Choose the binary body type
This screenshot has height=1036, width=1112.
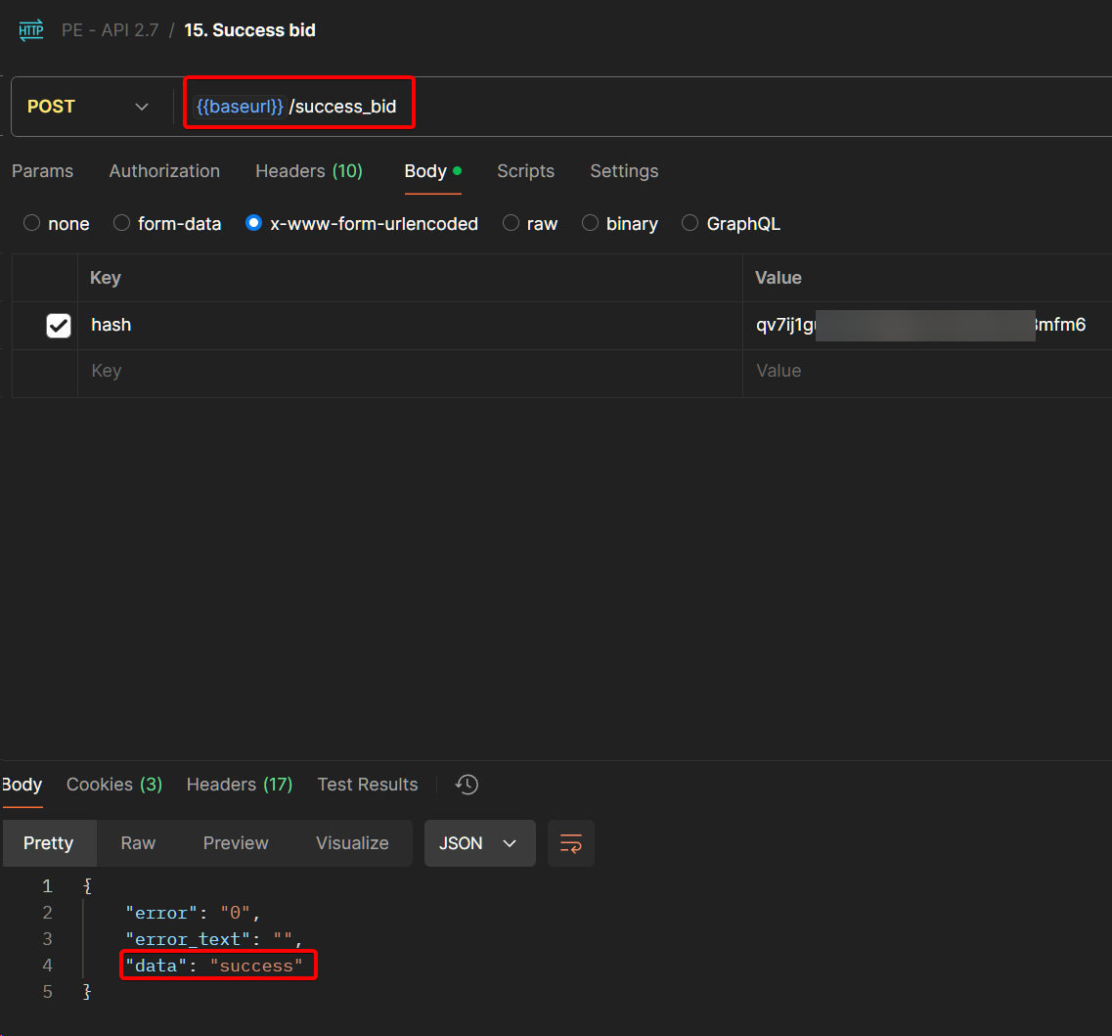[x=590, y=224]
